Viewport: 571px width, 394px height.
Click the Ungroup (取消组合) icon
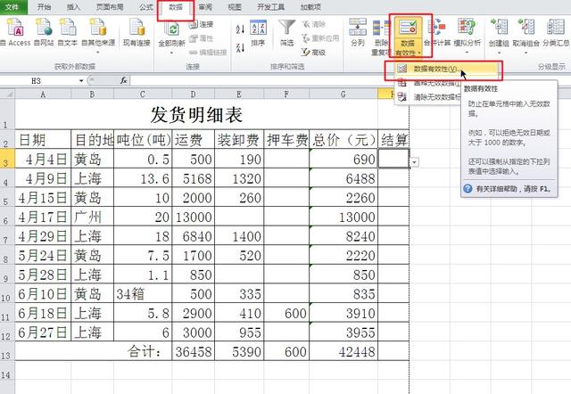coord(525,28)
